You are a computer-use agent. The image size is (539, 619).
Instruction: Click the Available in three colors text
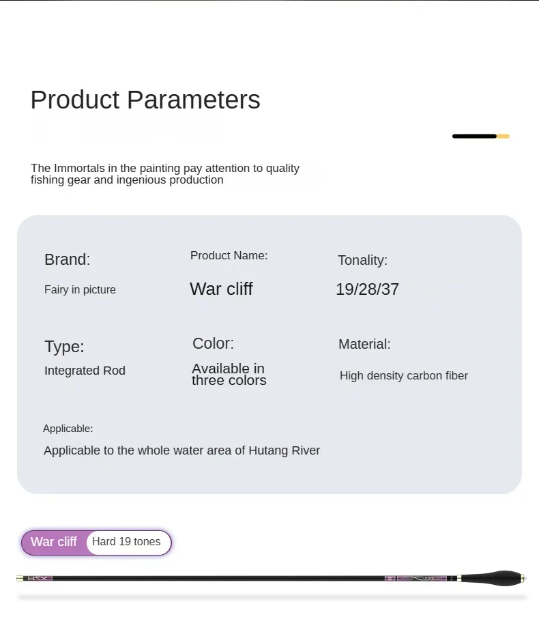tap(229, 375)
